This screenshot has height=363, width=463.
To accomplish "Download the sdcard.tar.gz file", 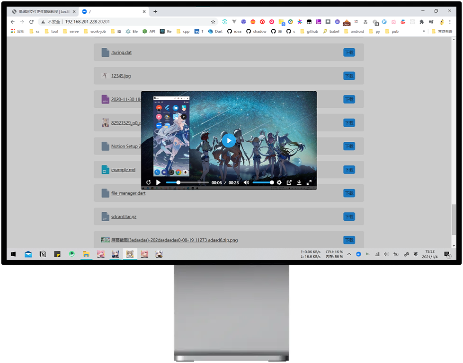I will tap(349, 217).
